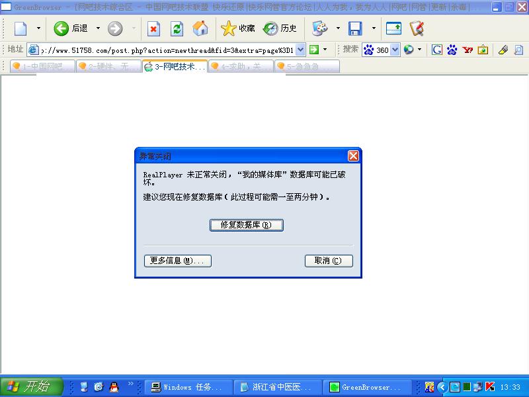Stop loading with the red X icon

pyautogui.click(x=153, y=28)
